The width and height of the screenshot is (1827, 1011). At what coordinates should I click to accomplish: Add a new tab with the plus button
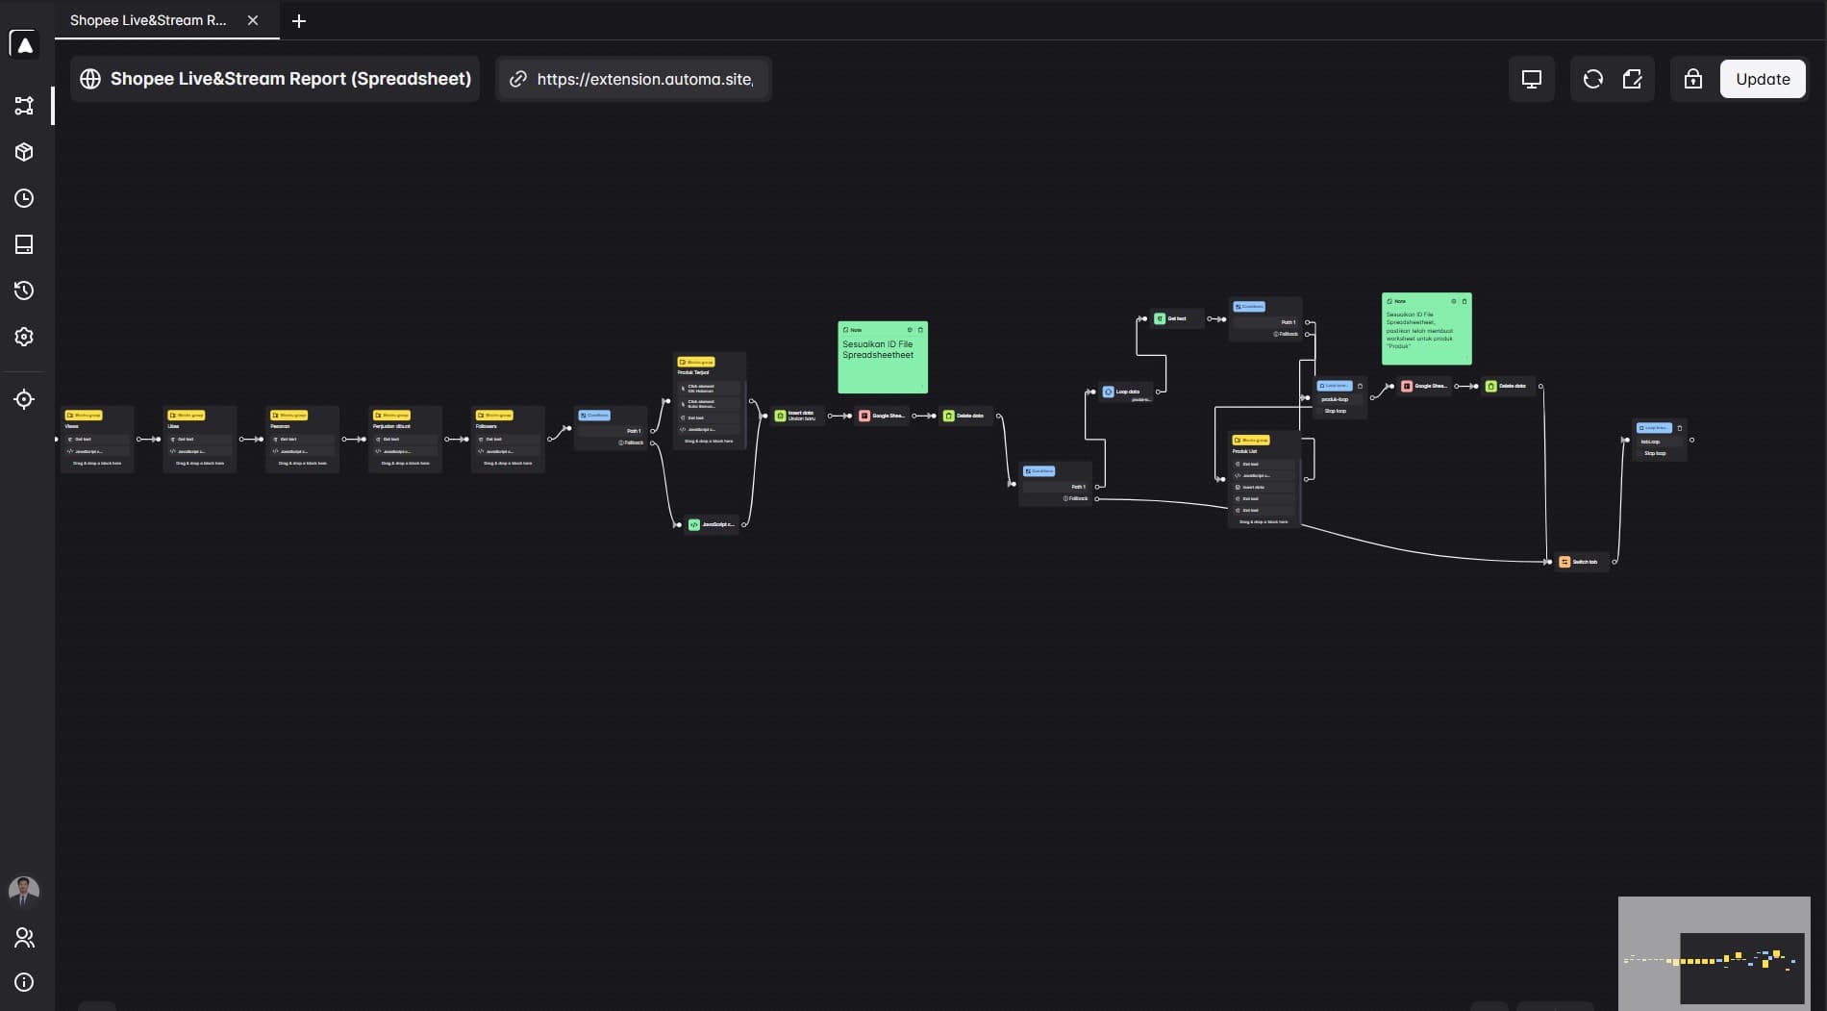(x=299, y=21)
